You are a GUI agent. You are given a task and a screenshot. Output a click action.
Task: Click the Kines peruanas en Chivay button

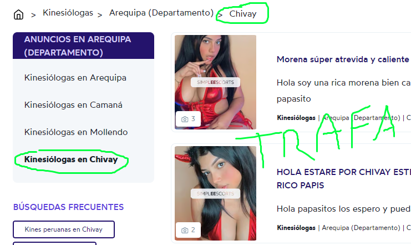pos(64,229)
